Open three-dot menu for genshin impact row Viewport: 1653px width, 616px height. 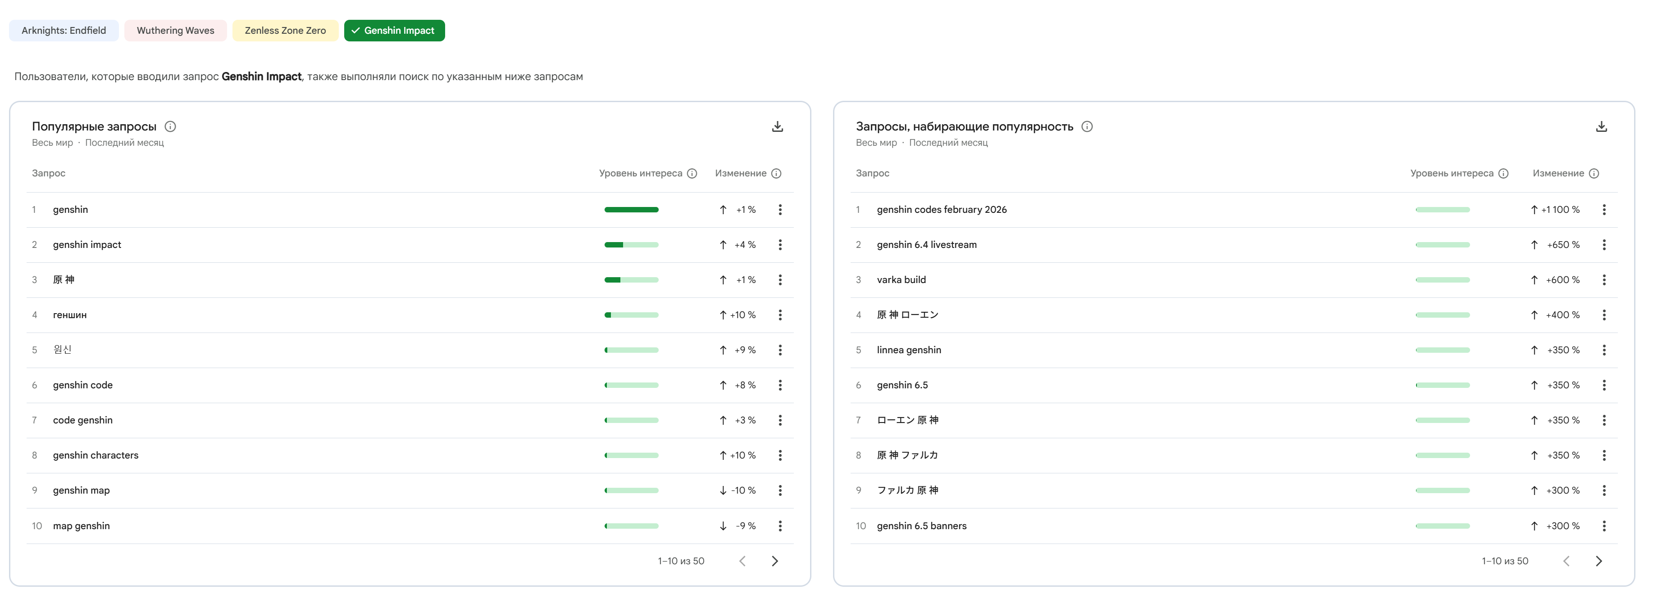[x=780, y=245]
